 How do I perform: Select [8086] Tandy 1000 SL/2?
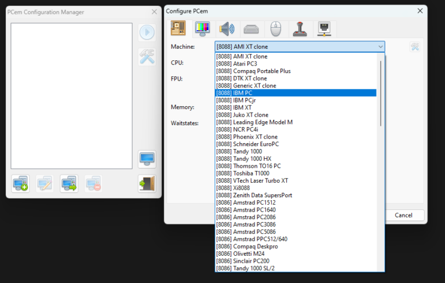point(296,269)
